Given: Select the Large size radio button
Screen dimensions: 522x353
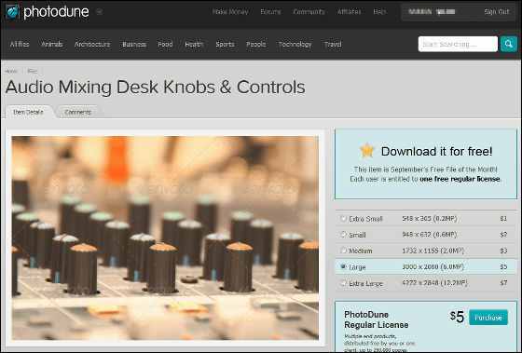Looking at the screenshot, I should click(343, 266).
